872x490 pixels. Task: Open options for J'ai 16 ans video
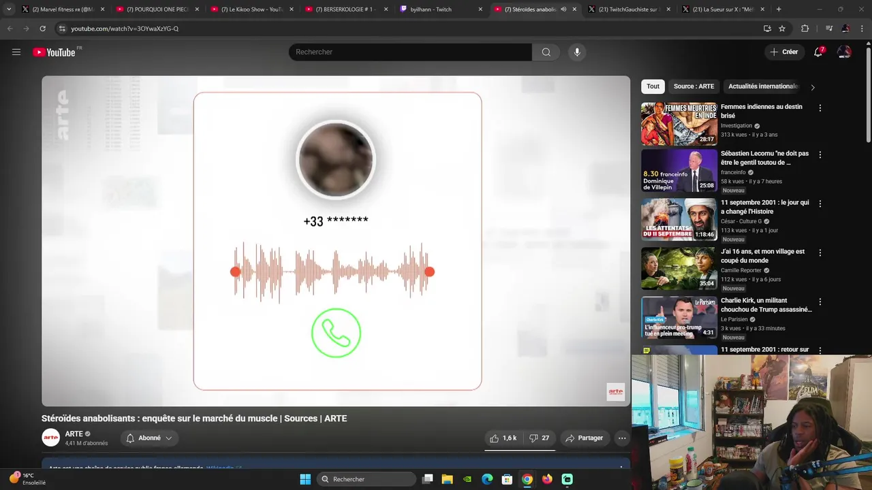820,252
